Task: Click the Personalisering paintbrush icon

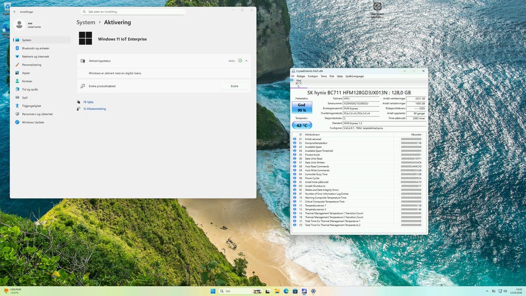Action: coord(17,65)
